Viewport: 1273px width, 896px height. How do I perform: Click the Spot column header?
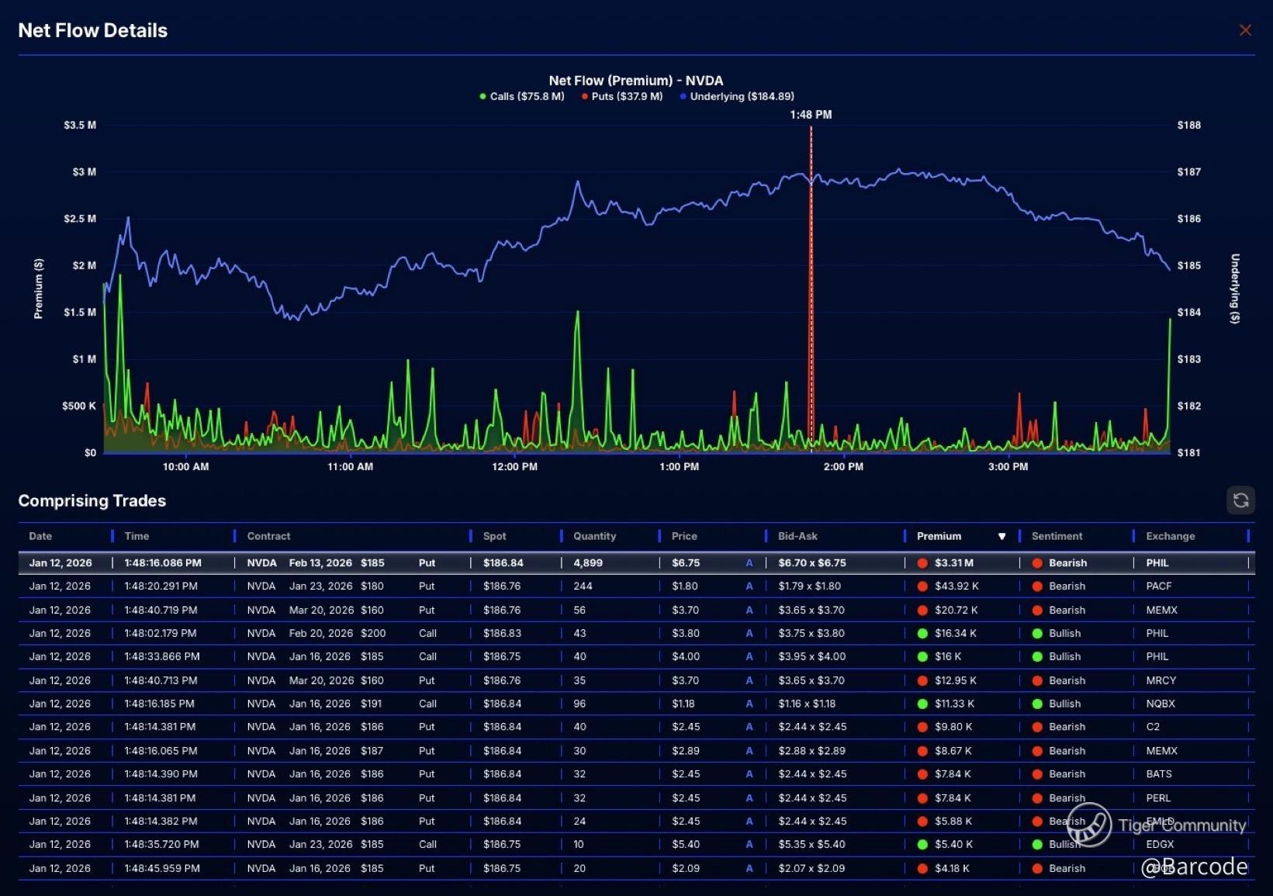[x=494, y=536]
